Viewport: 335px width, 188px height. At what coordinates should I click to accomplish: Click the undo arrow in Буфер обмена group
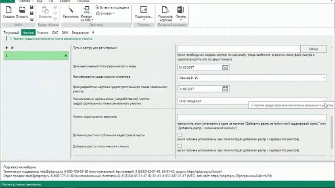click(x=55, y=19)
